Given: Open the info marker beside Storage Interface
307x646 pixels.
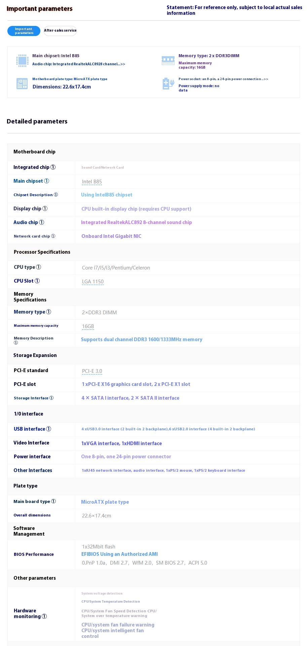Looking at the screenshot, I should pos(51,398).
